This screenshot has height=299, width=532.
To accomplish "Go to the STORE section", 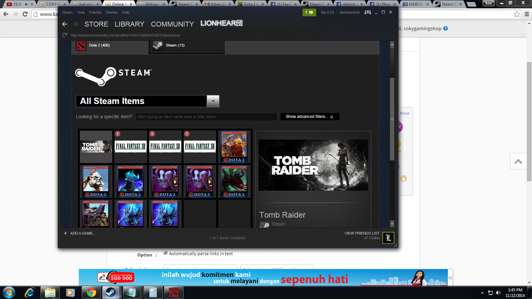I will 97,24.
